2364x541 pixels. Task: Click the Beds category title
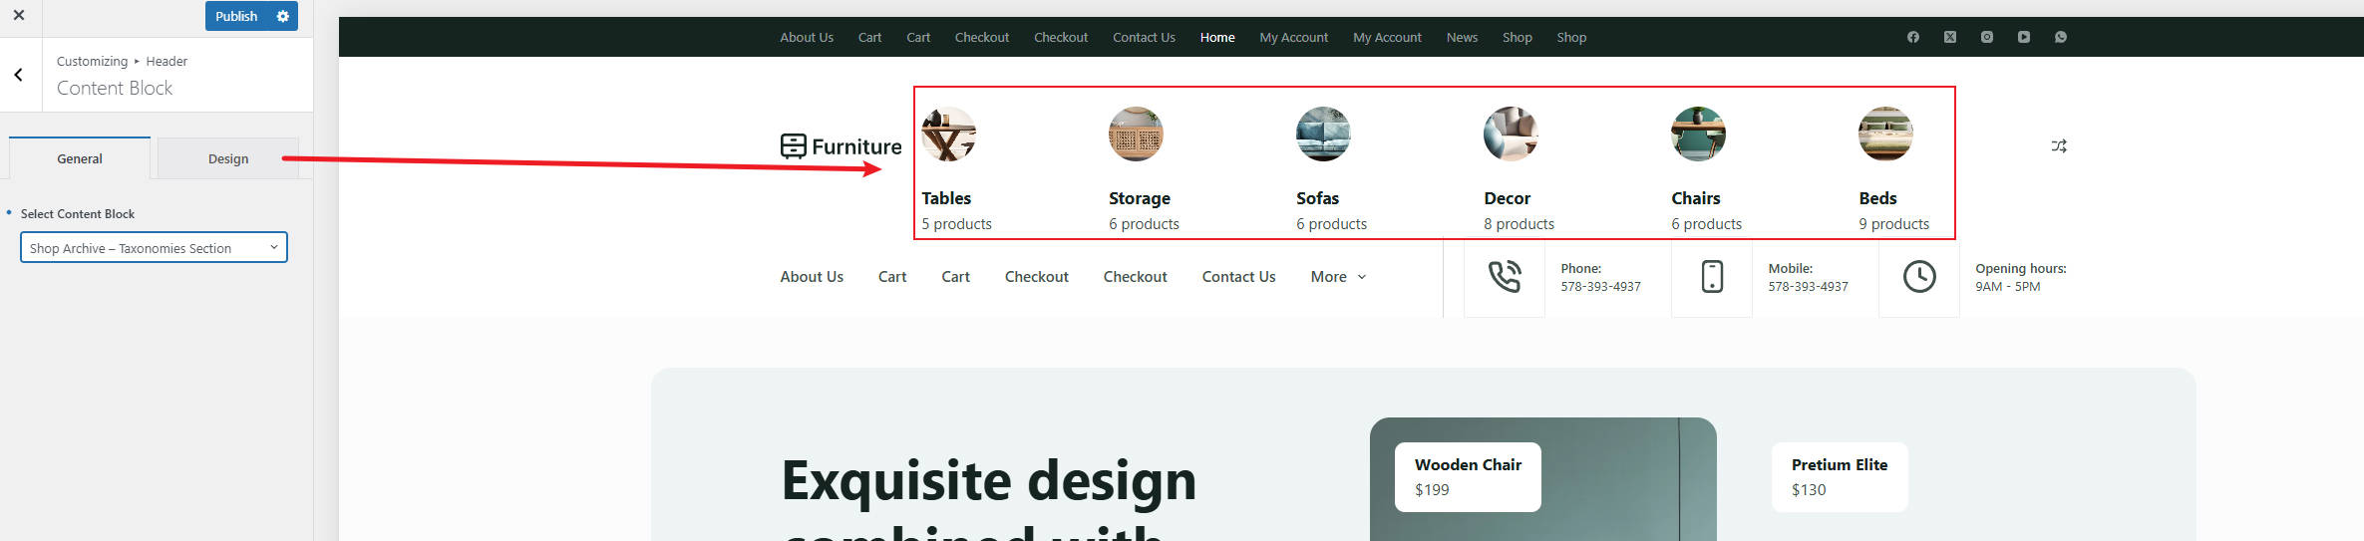(1877, 198)
